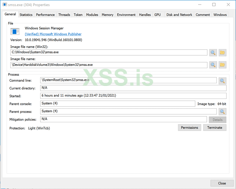The image size is (236, 189).
Task: Click the Command line field
Action: 128,80
